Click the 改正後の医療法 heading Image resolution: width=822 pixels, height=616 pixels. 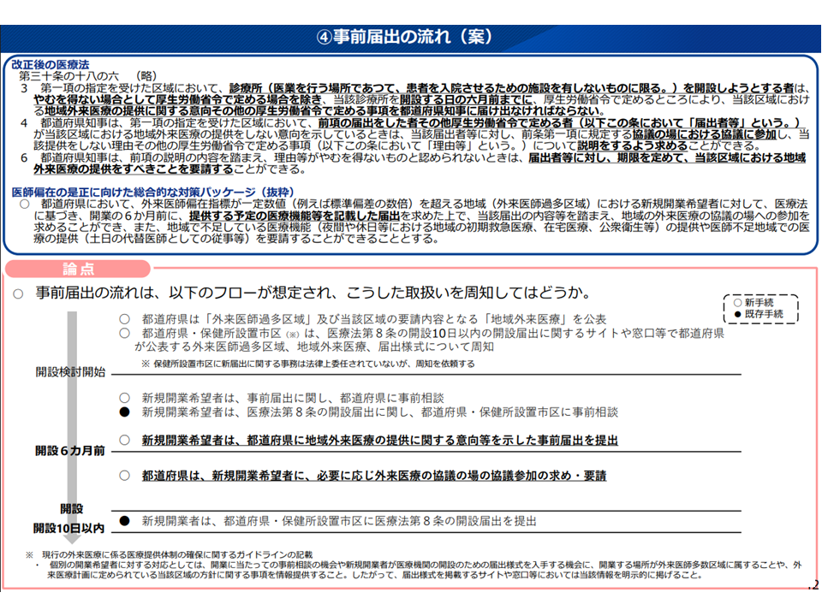tap(51, 65)
